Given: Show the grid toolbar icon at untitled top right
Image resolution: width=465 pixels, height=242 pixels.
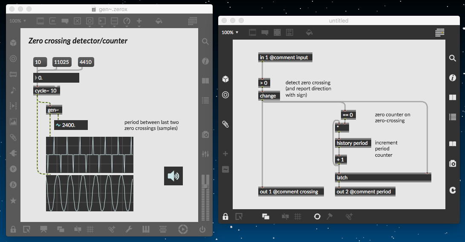Looking at the screenshot, I should pos(440,33).
